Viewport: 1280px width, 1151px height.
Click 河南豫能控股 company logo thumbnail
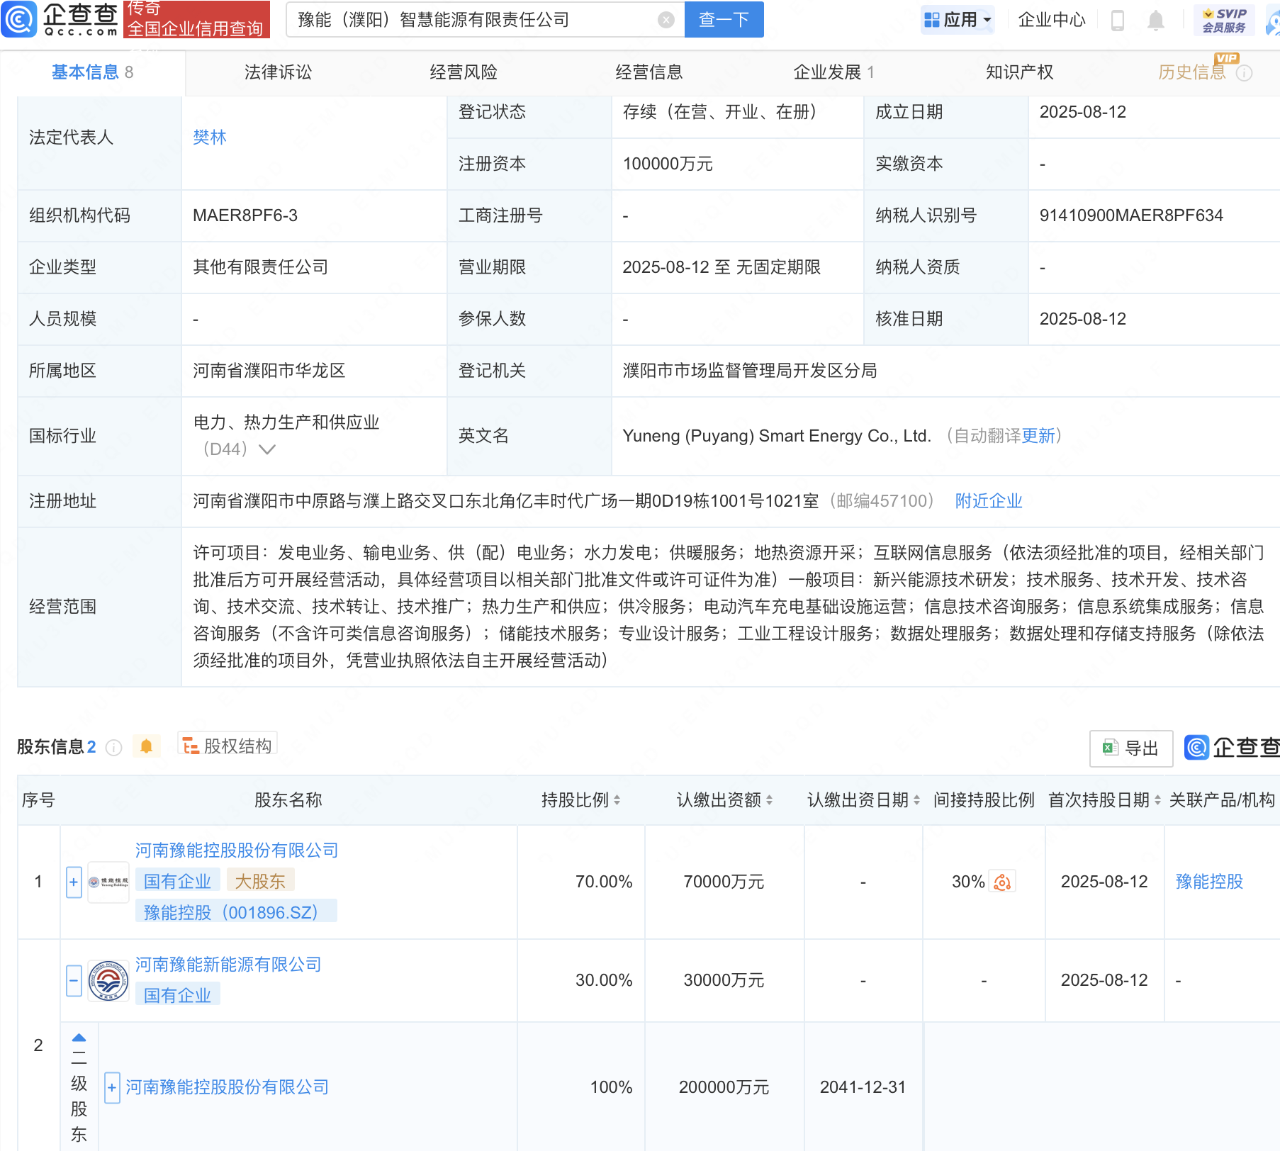coord(108,882)
